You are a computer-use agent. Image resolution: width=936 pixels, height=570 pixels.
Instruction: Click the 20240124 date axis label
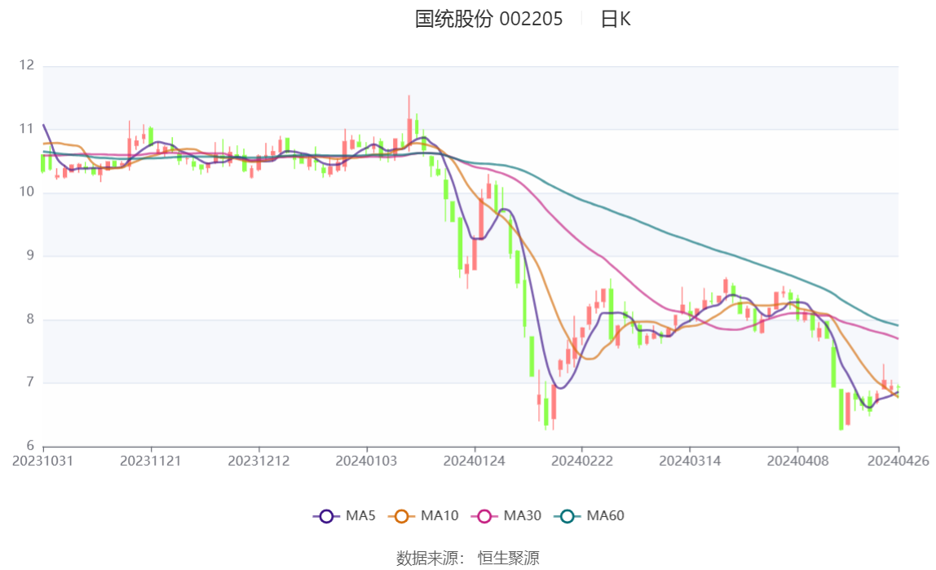pos(474,462)
